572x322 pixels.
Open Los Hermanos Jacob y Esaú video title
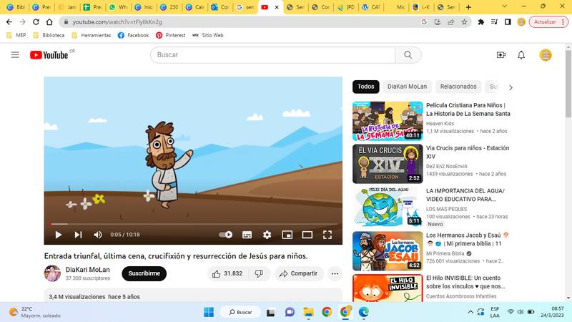click(x=468, y=240)
